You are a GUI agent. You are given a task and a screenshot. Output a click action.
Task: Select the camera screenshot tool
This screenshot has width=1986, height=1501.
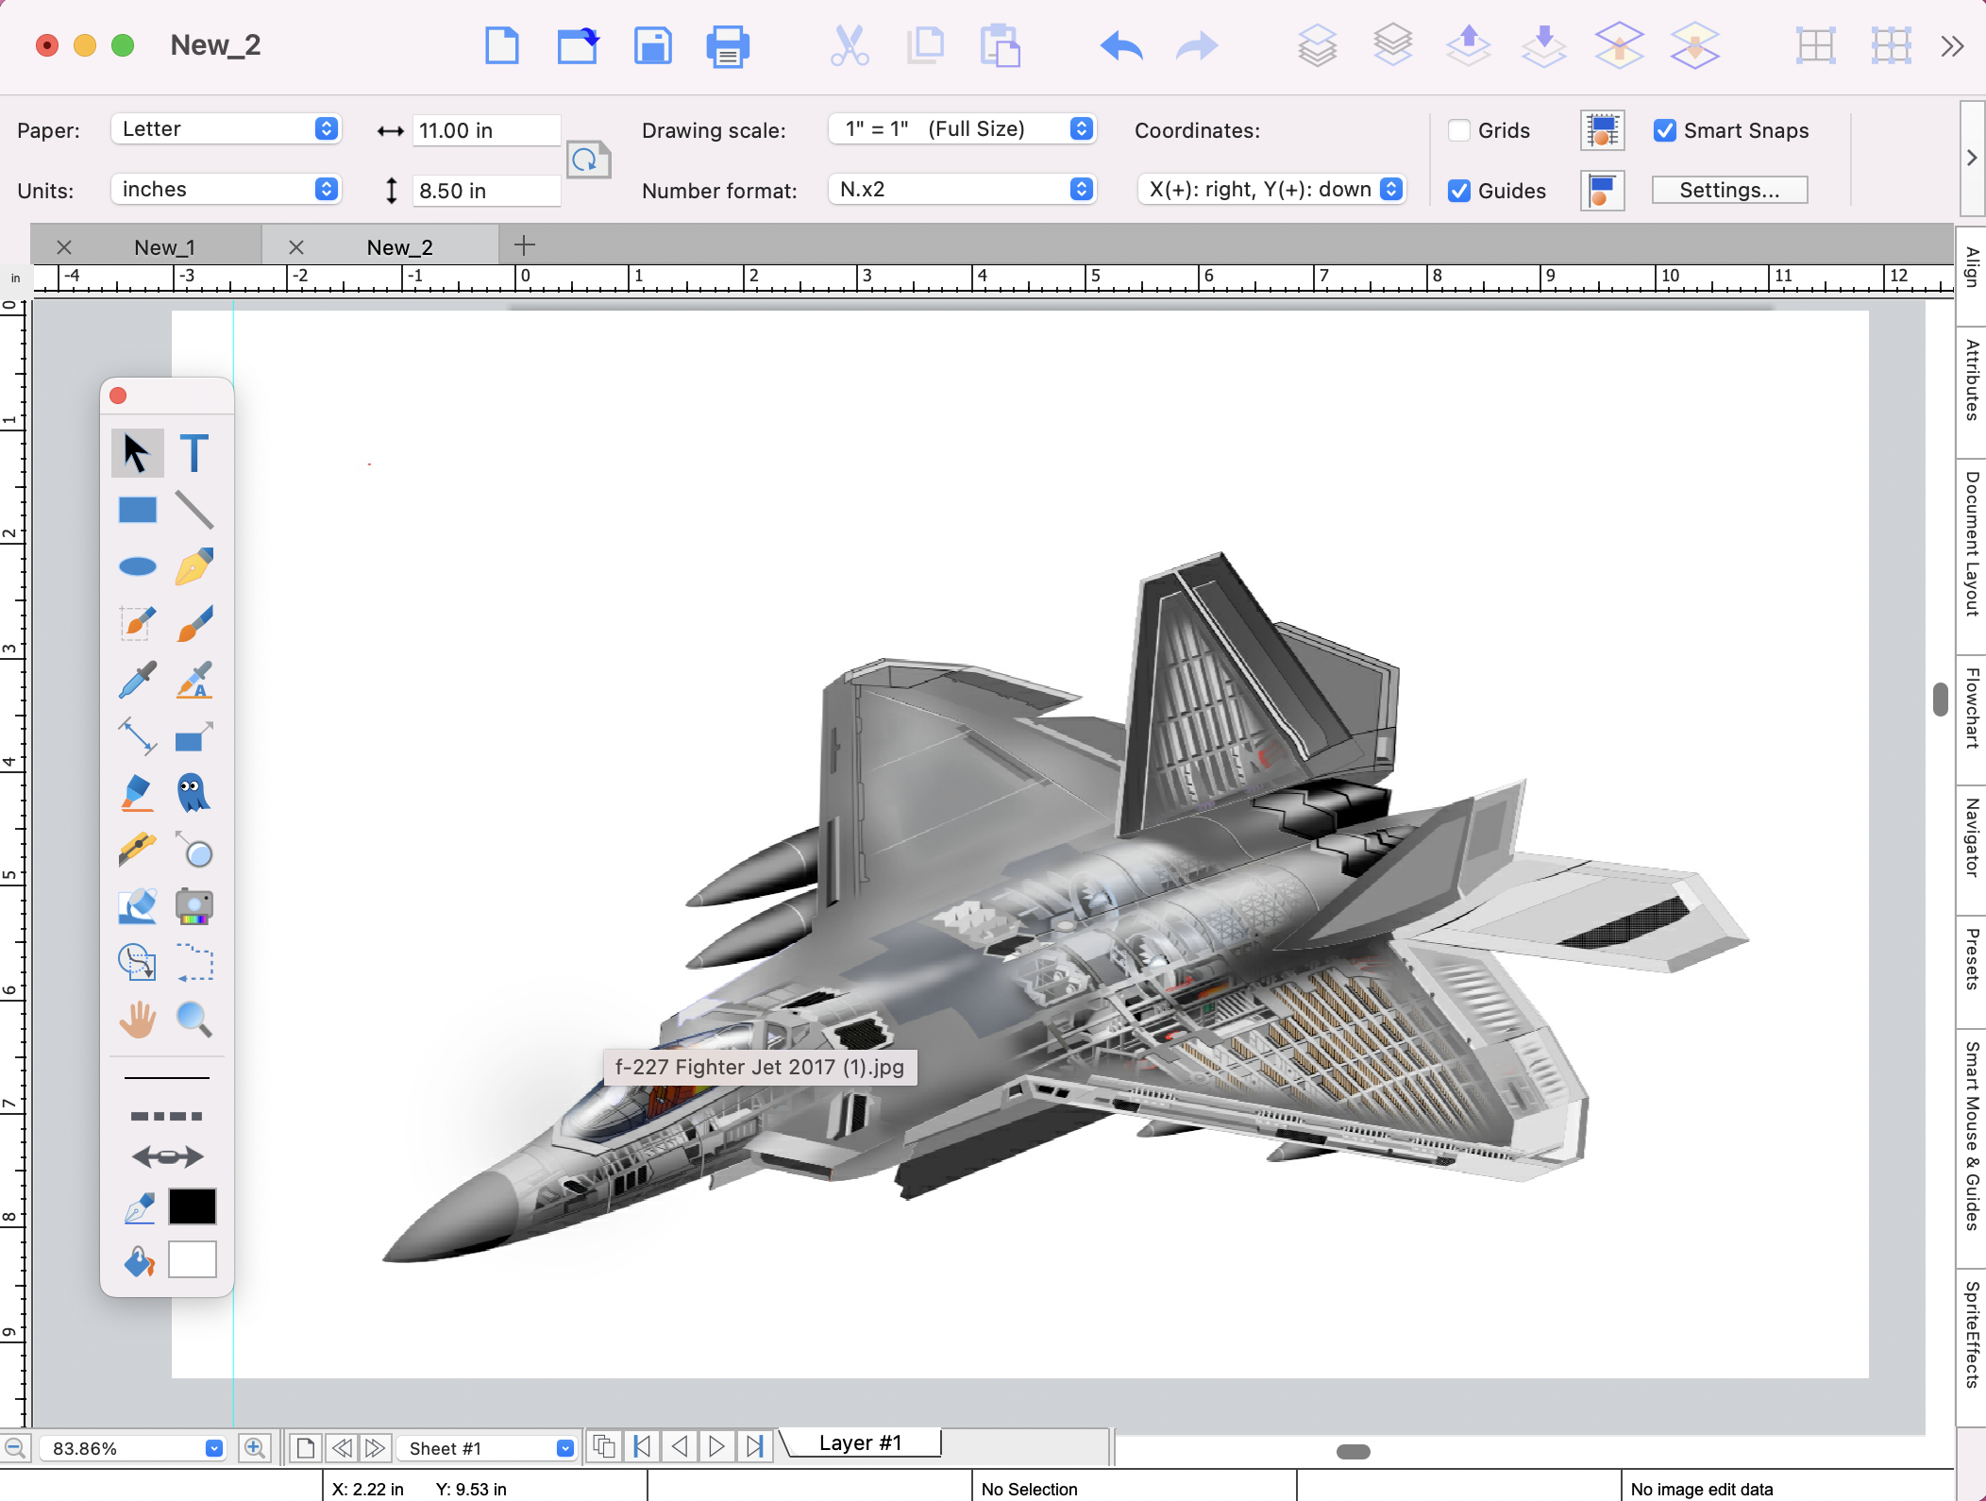point(194,906)
